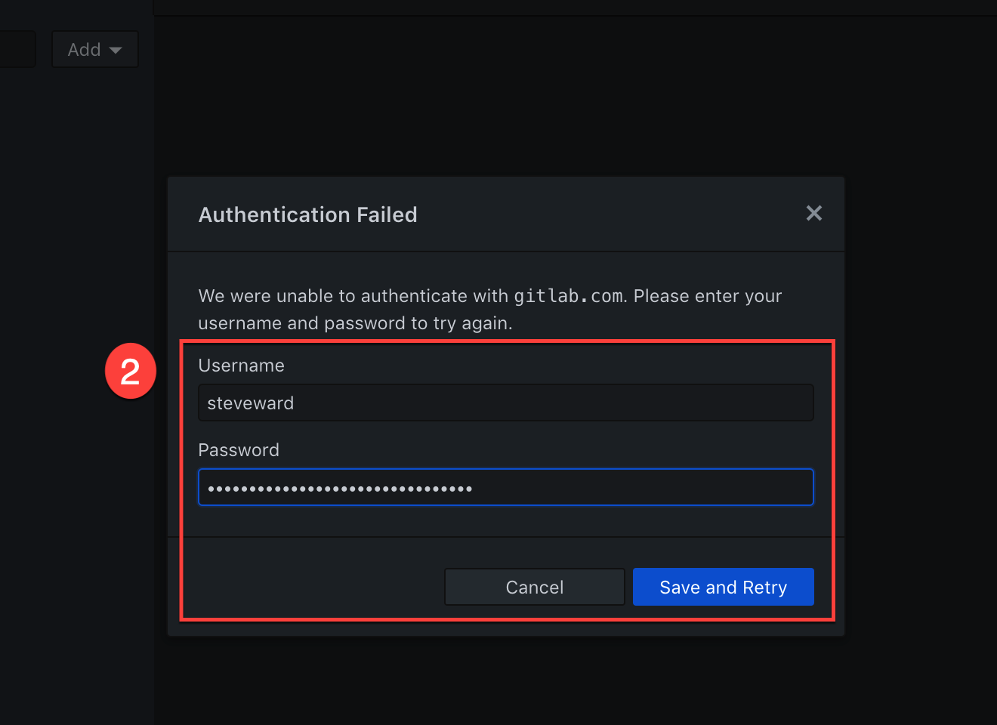Click the Username field label
Image resolution: width=997 pixels, height=725 pixels.
coord(241,366)
